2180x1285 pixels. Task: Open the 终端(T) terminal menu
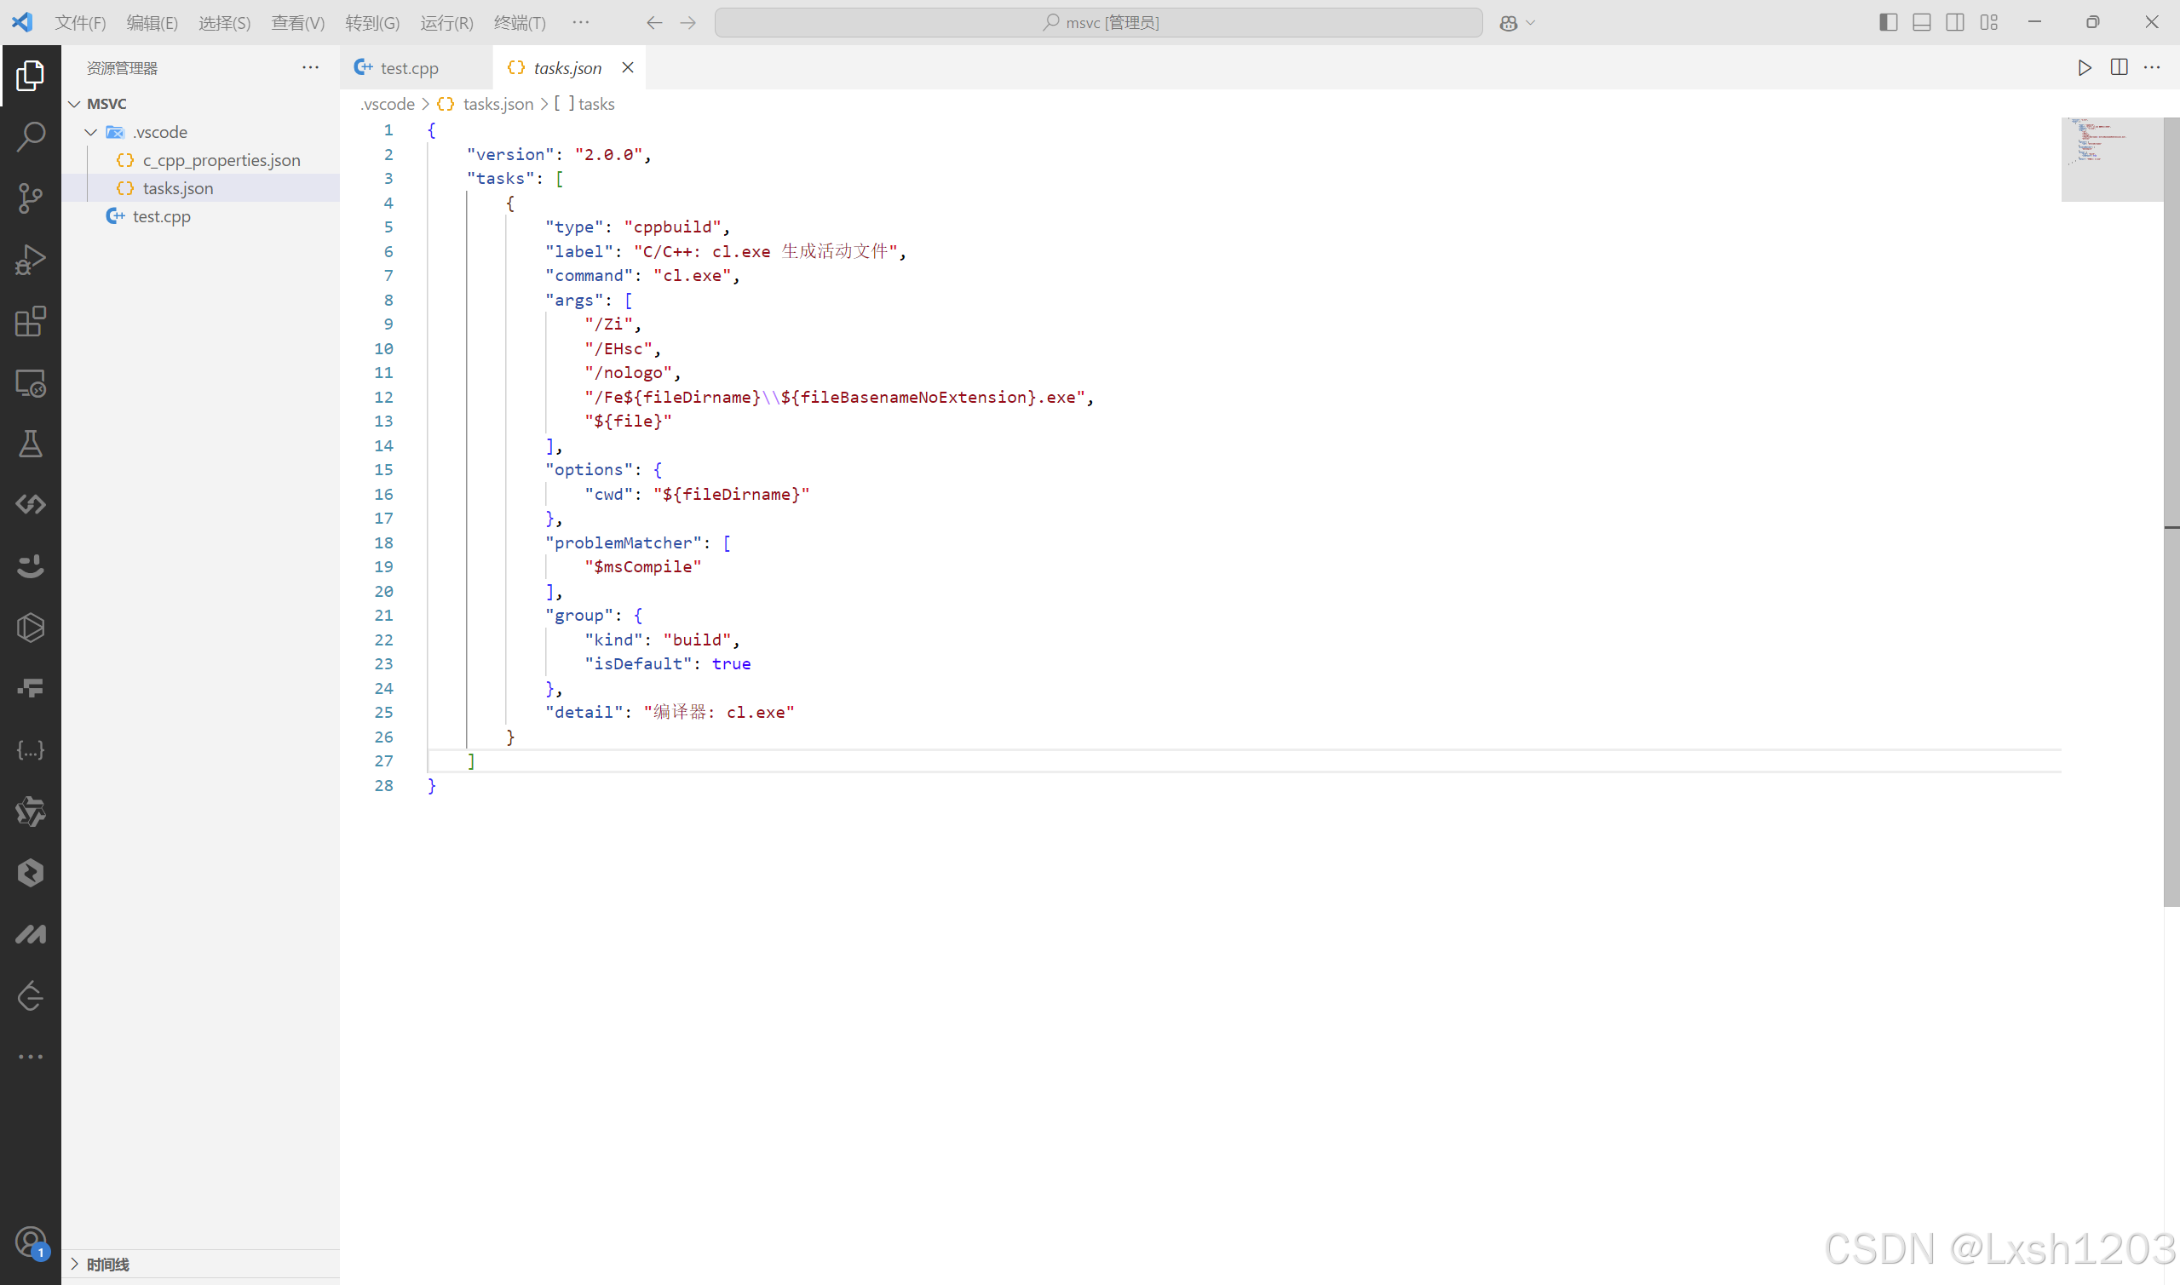[520, 22]
